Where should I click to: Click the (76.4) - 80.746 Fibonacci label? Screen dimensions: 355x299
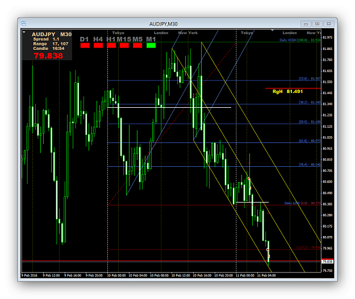(310, 165)
